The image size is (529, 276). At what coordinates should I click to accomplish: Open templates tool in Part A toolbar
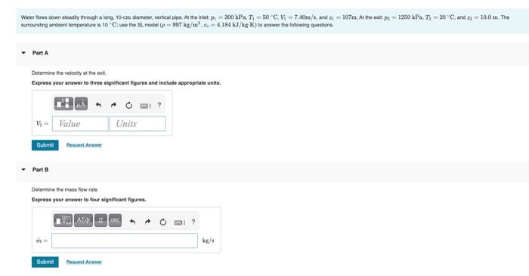pos(63,104)
